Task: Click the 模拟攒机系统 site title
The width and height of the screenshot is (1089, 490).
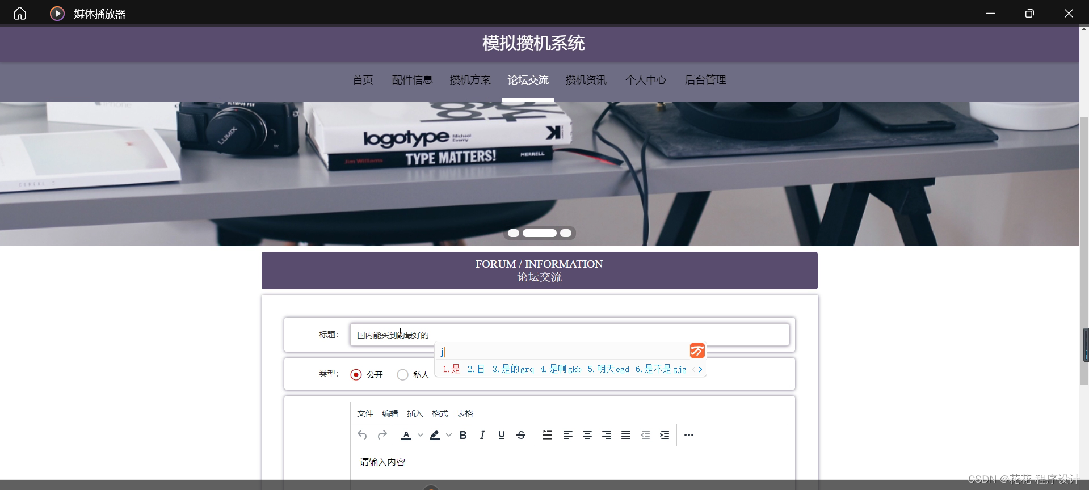Action: point(533,43)
